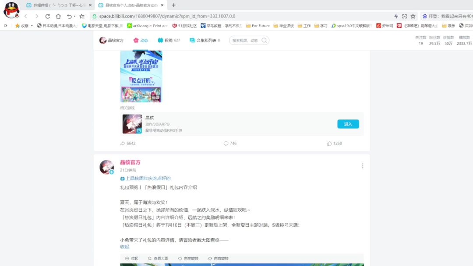Click the 播放数 2333.7万 stat

[x=464, y=41]
